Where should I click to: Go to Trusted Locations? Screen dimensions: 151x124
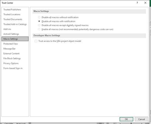12,14
